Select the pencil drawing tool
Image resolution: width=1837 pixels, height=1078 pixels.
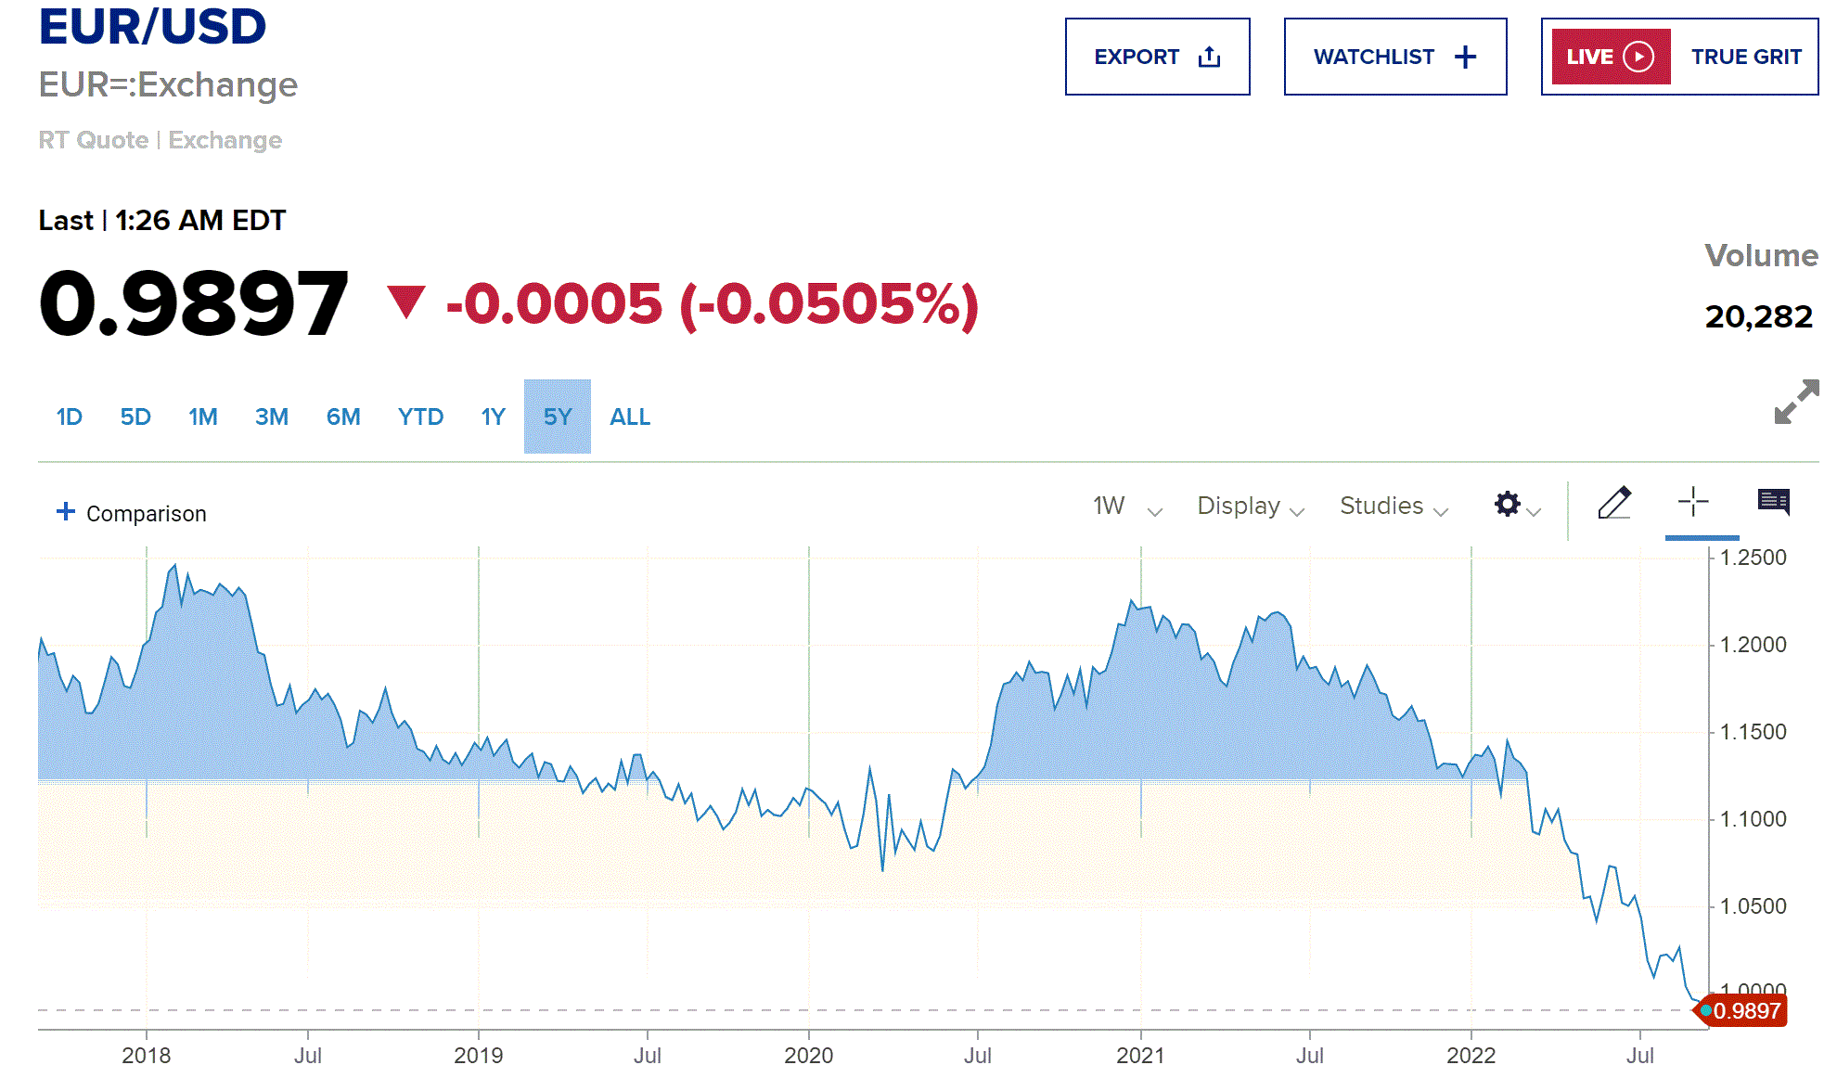[1614, 503]
